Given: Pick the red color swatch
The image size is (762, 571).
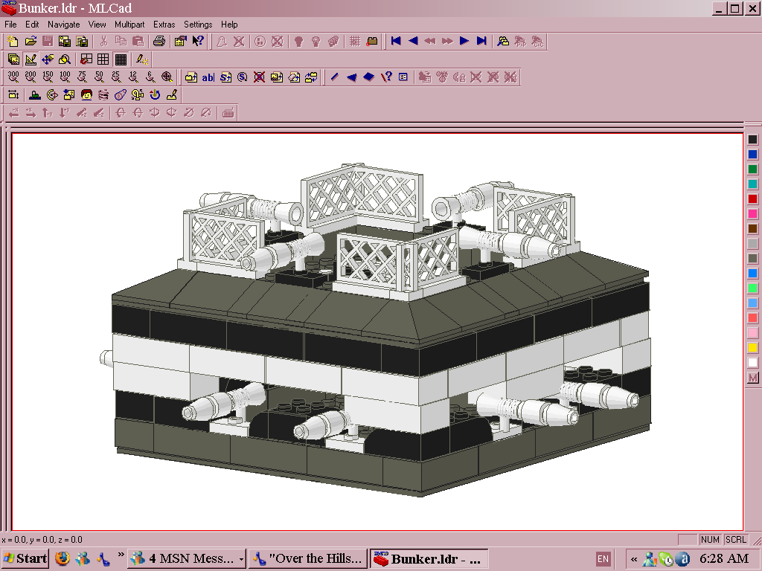Looking at the screenshot, I should [753, 199].
